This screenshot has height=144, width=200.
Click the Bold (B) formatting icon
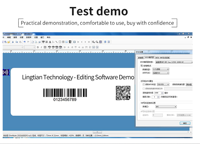38,47
